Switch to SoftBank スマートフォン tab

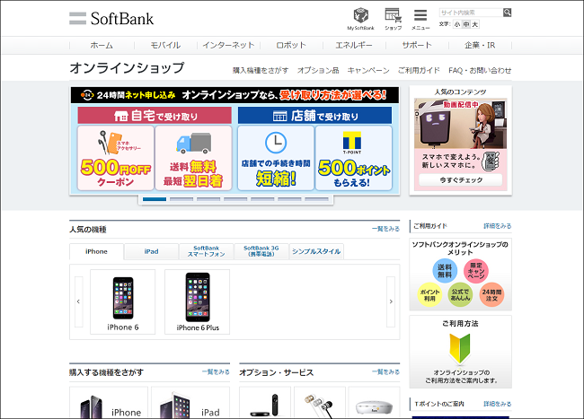pyautogui.click(x=207, y=252)
